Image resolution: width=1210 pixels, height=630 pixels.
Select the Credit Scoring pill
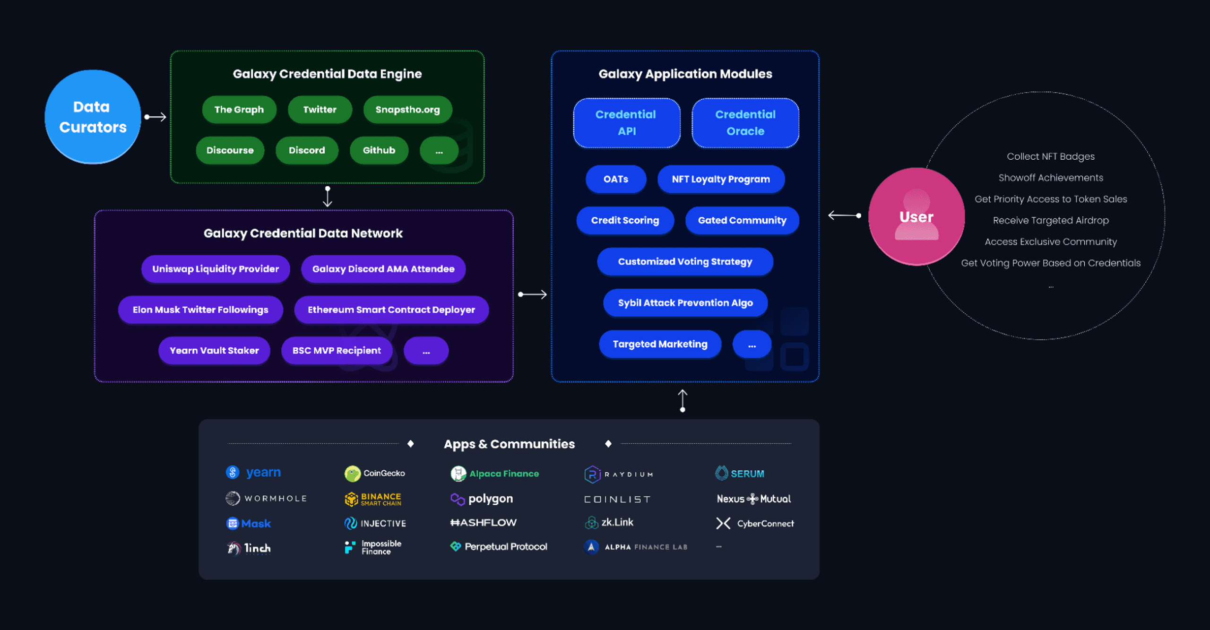[625, 220]
